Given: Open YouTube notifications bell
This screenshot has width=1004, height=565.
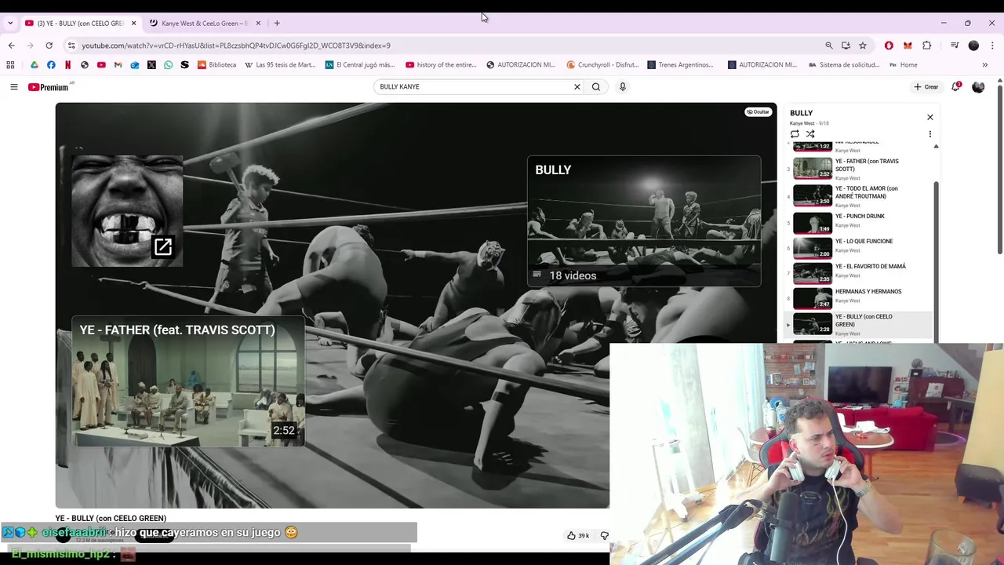Looking at the screenshot, I should click(x=955, y=87).
